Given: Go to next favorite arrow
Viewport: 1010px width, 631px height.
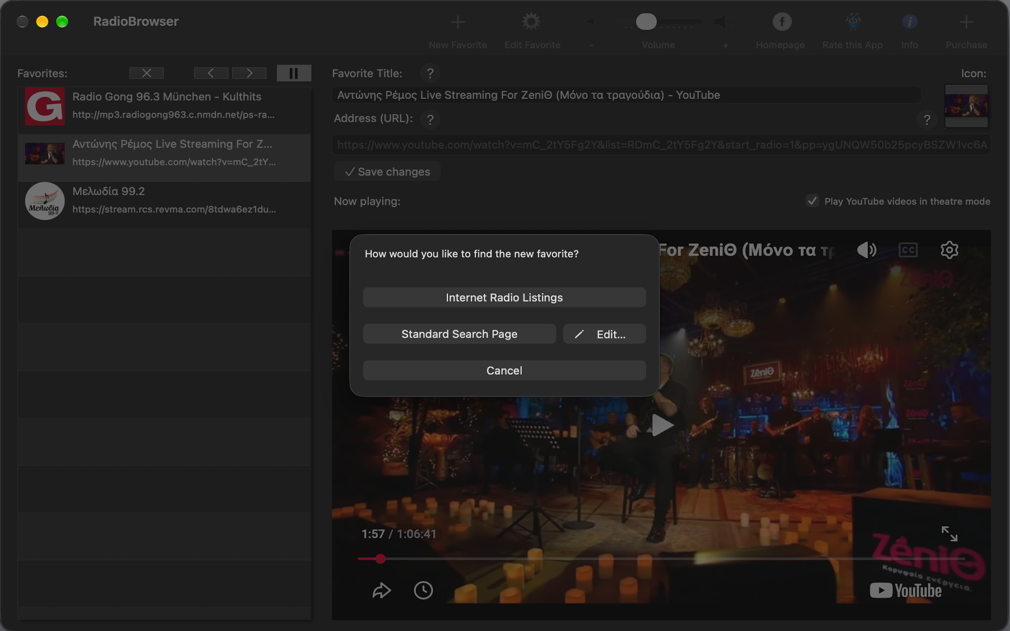Looking at the screenshot, I should (x=249, y=73).
